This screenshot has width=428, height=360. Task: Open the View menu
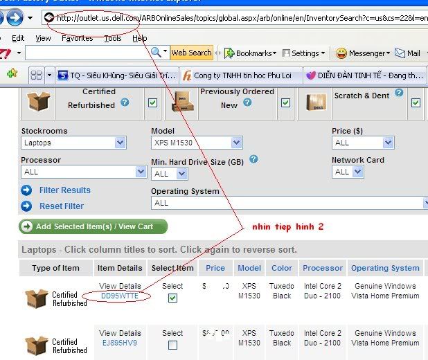(x=43, y=38)
